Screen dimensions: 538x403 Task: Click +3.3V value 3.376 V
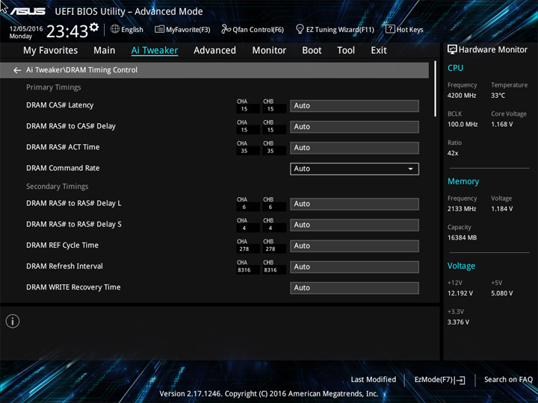tap(458, 322)
